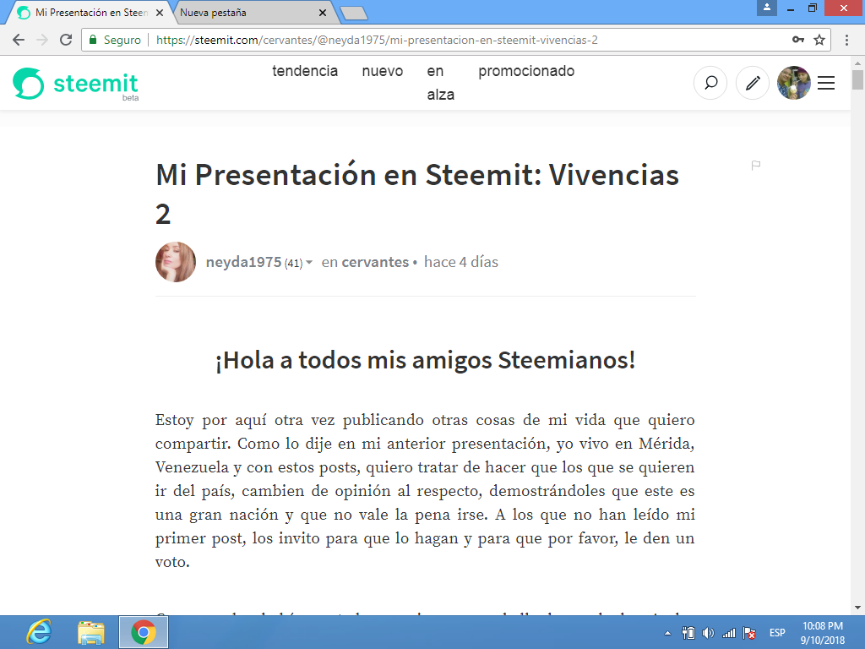This screenshot has width=865, height=649.
Task: Go back with browser back arrow
Action: pos(19,40)
